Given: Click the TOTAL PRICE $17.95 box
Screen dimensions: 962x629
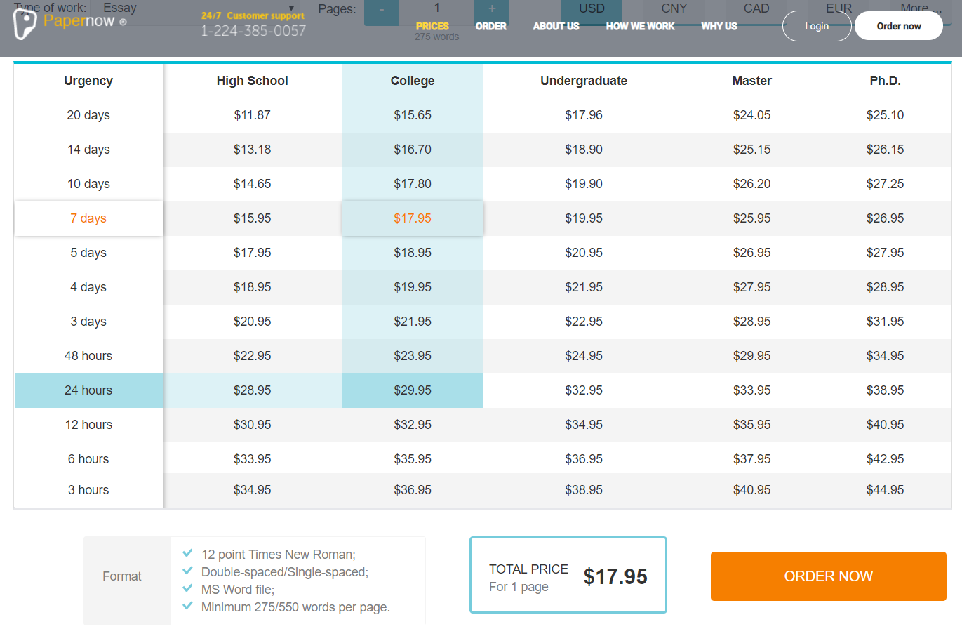Looking at the screenshot, I should [568, 575].
